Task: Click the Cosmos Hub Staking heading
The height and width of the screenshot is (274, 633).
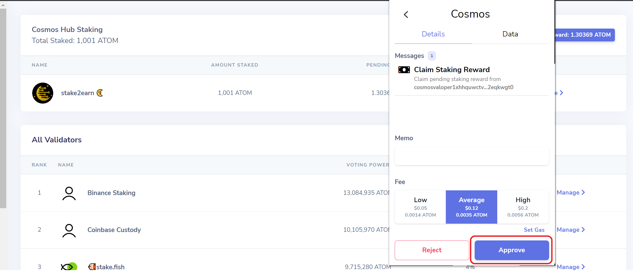Action: (67, 30)
